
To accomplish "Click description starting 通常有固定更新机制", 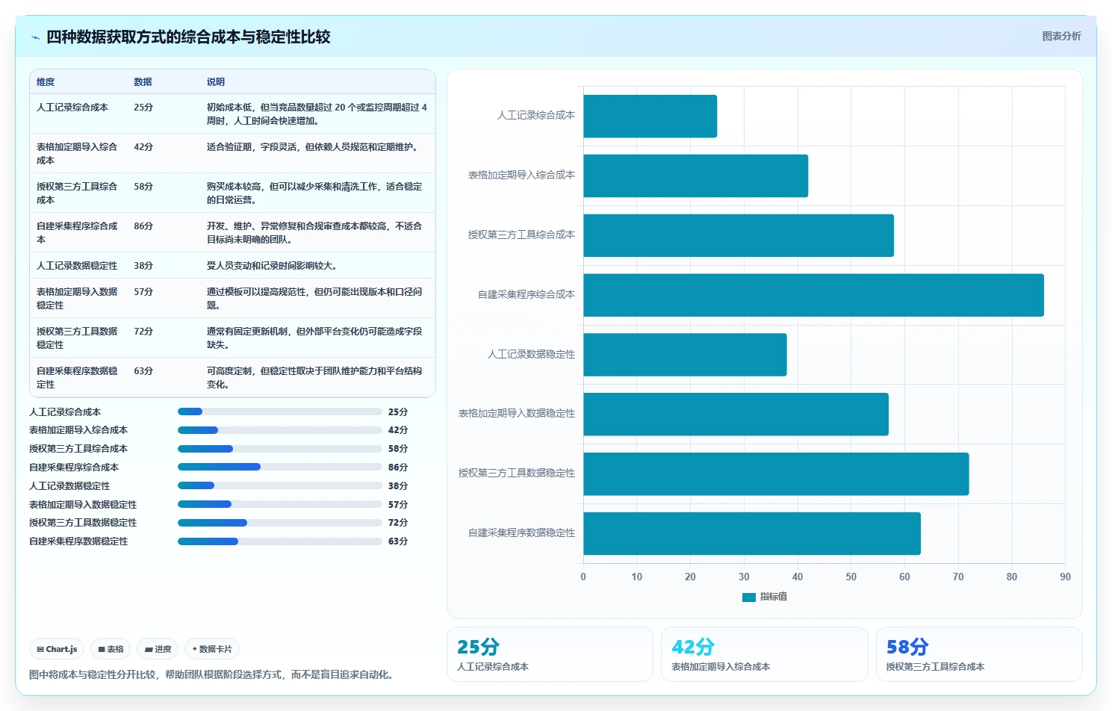I will pyautogui.click(x=314, y=338).
